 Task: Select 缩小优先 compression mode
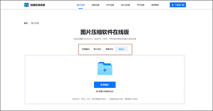(97, 49)
